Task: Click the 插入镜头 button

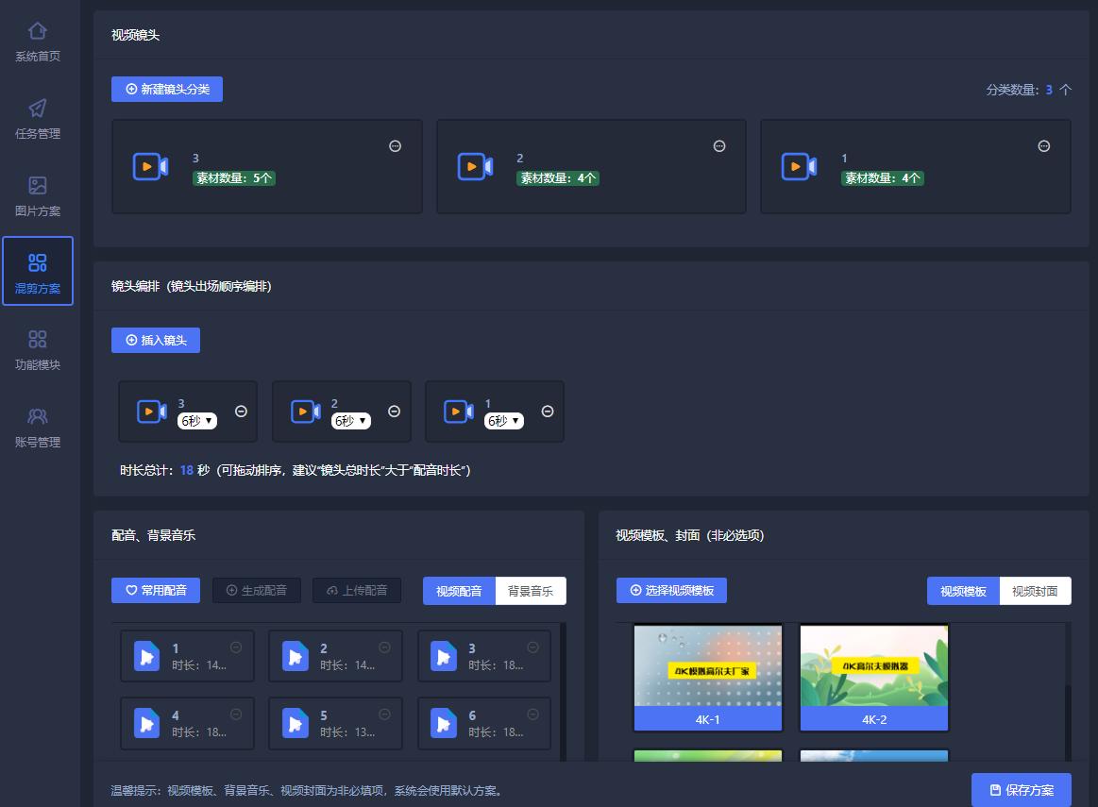Action: coord(155,340)
